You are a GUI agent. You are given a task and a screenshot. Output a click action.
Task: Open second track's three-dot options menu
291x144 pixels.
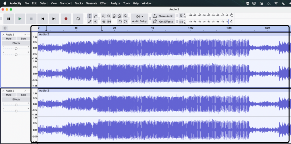(x=29, y=91)
